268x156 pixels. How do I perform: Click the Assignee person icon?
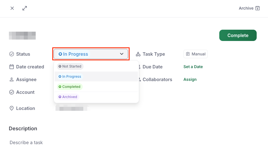click(x=11, y=79)
